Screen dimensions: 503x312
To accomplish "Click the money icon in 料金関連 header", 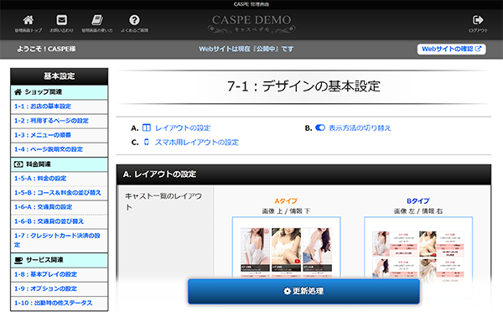I will pyautogui.click(x=18, y=164).
